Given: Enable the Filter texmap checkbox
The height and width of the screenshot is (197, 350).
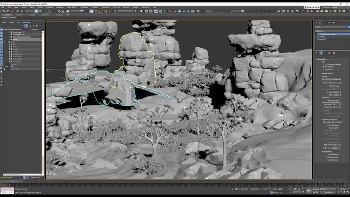Looking at the screenshot, I should [x=329, y=86].
